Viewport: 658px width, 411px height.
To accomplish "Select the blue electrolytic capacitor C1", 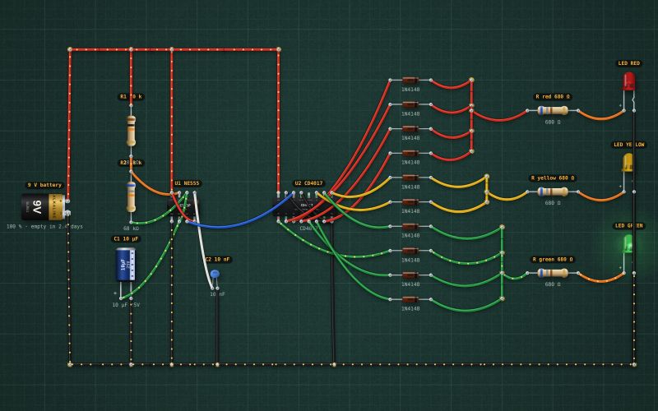I will coord(126,265).
